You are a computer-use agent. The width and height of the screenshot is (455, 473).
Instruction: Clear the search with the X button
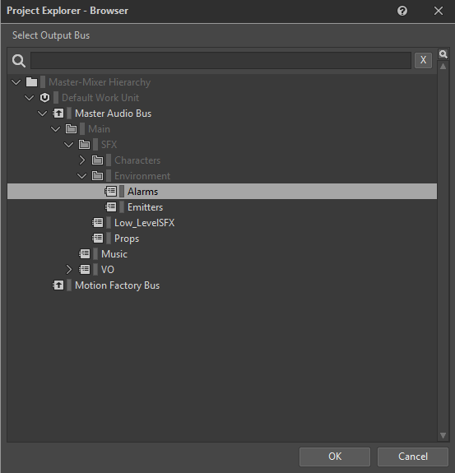click(423, 60)
